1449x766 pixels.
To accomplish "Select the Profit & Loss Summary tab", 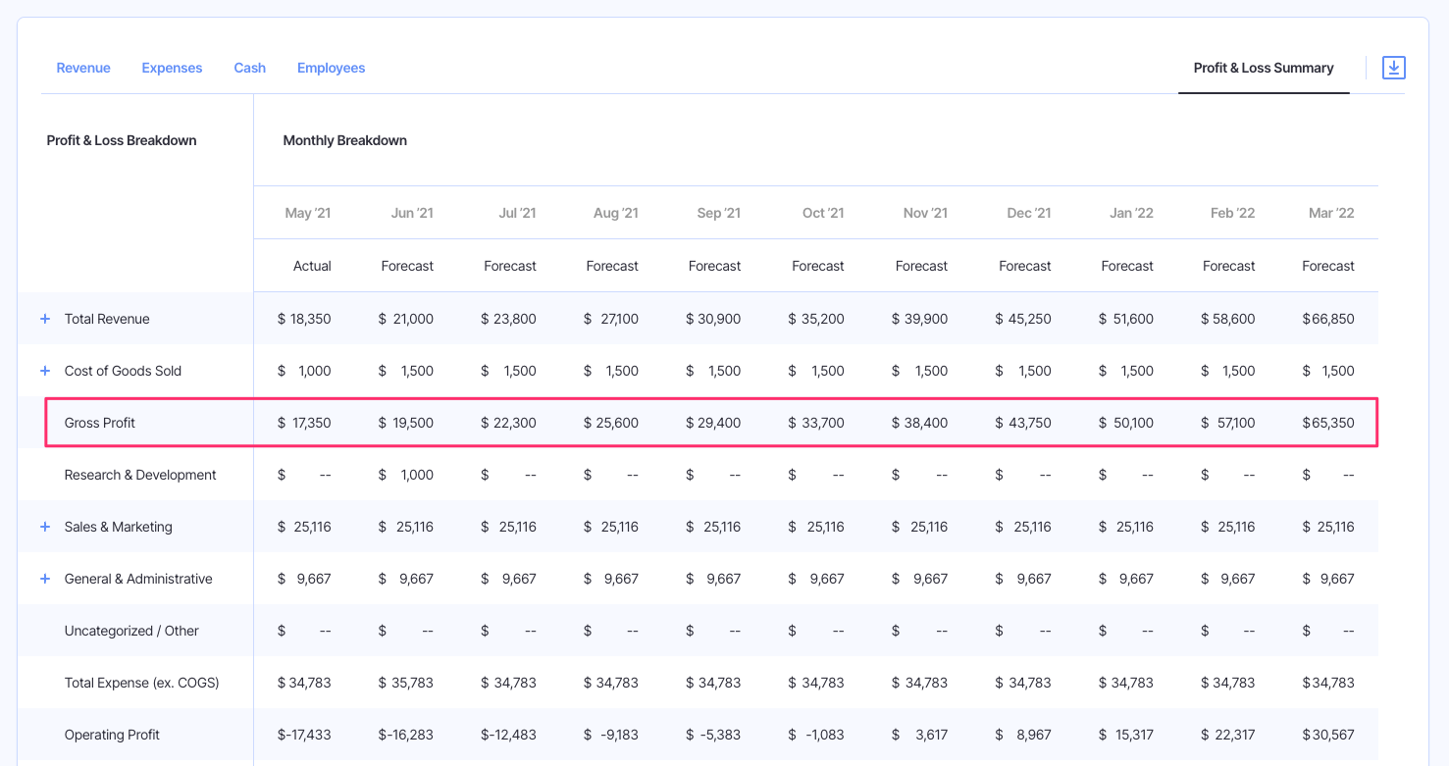I will (x=1264, y=68).
